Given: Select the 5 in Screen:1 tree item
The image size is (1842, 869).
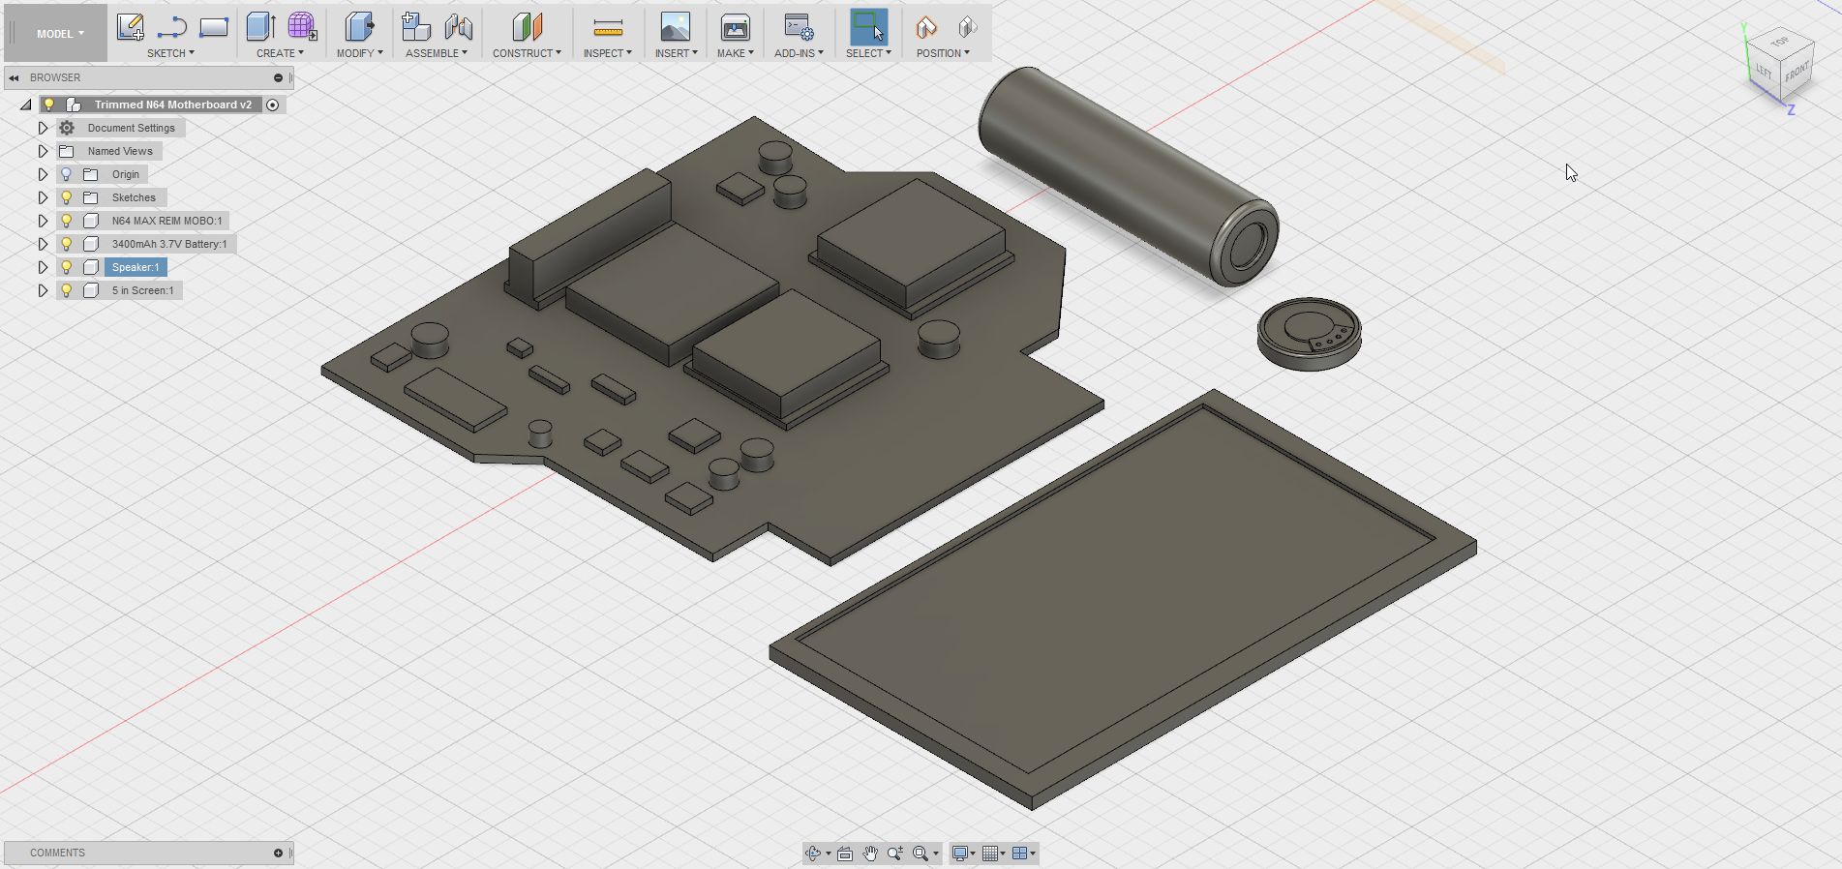Looking at the screenshot, I should (x=143, y=290).
